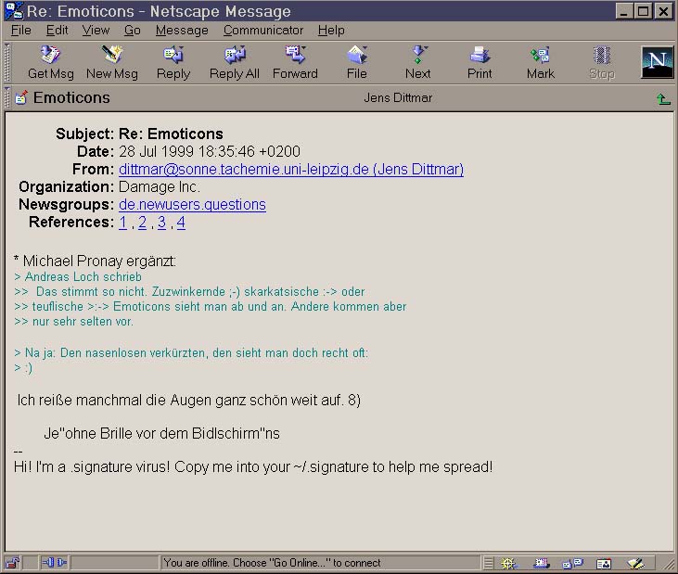
Task: Click the line "Je"ohne Brille vor dem Bidlschirm"ns"
Action: point(161,433)
